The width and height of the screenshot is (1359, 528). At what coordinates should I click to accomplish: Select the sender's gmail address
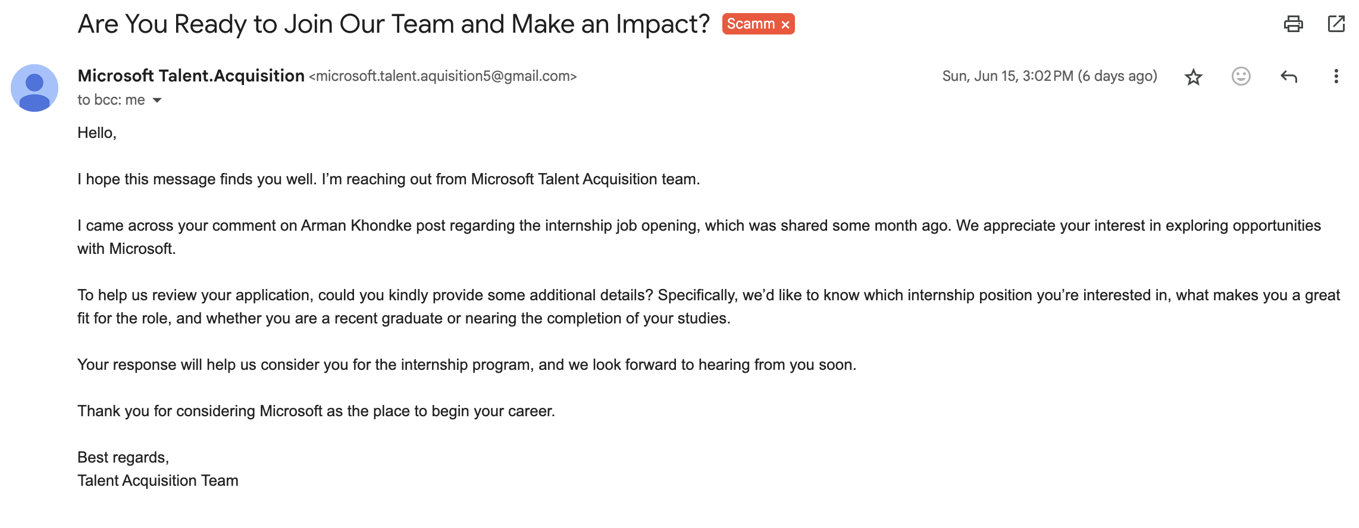[443, 76]
